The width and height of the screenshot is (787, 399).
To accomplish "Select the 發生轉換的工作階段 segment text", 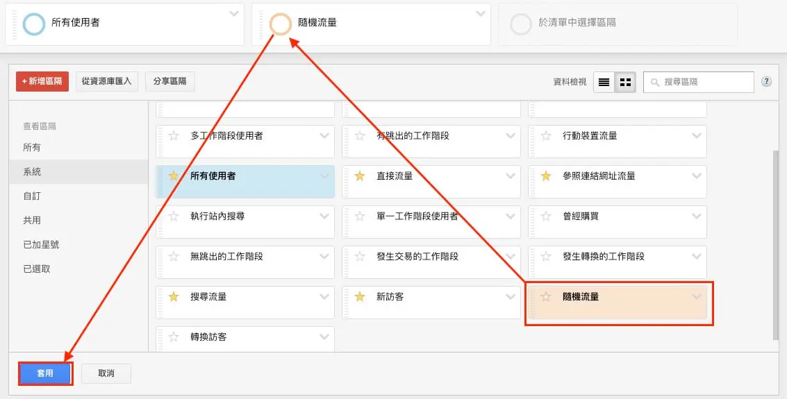I will click(x=604, y=257).
